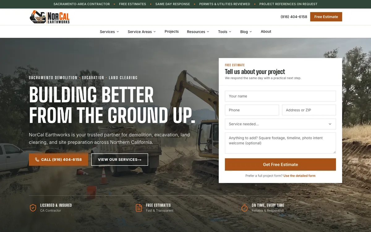
Task: Click the Fast & Transparent caption
Action: point(160,211)
